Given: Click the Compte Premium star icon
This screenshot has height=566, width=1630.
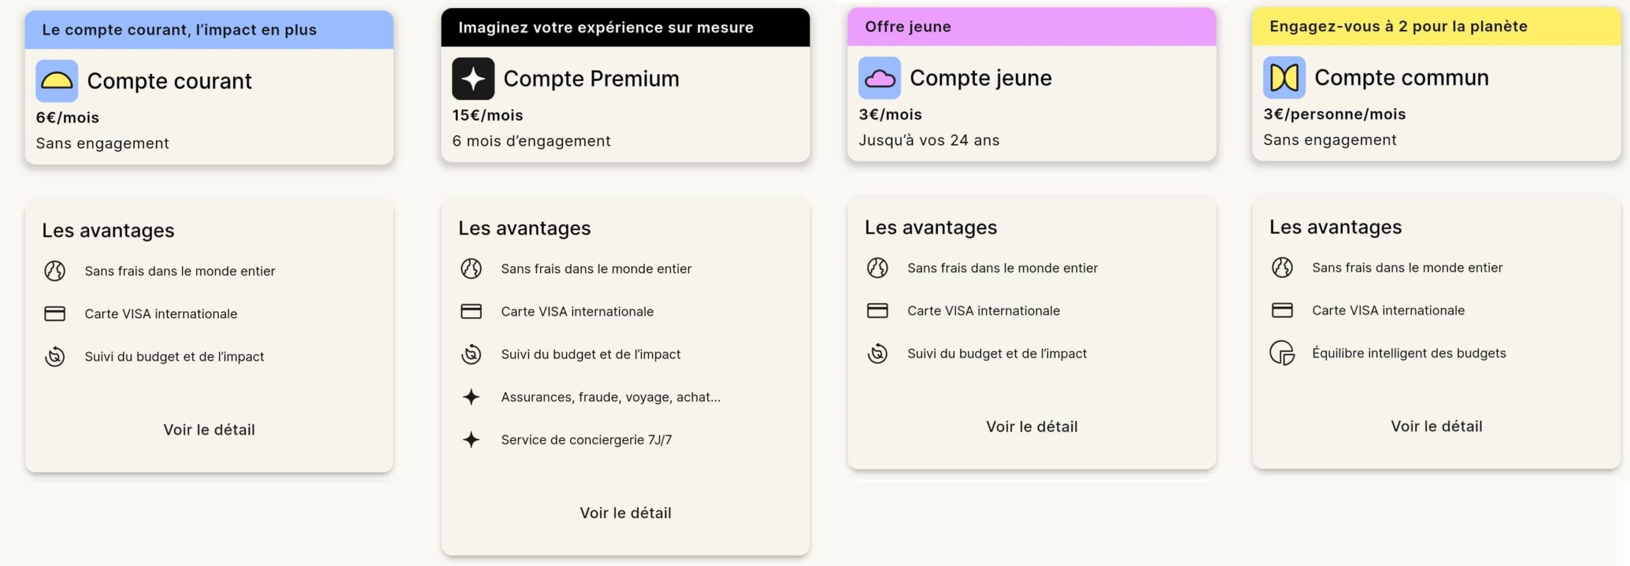Looking at the screenshot, I should pos(472,78).
